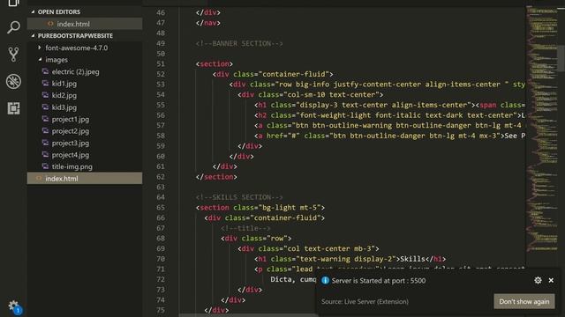Image resolution: width=565 pixels, height=317 pixels.
Task: Click "Source: Live Server (Extension)" text
Action: pyautogui.click(x=365, y=301)
